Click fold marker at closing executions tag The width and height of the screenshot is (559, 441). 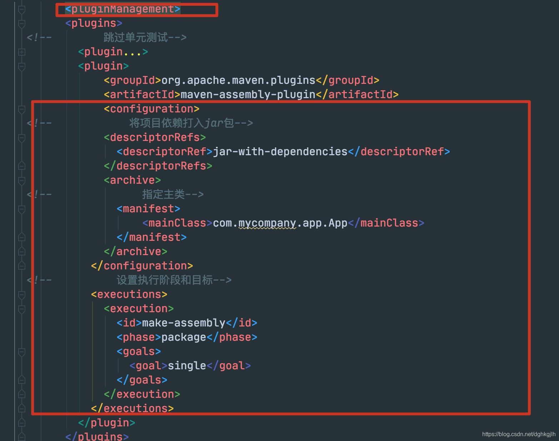(22, 408)
